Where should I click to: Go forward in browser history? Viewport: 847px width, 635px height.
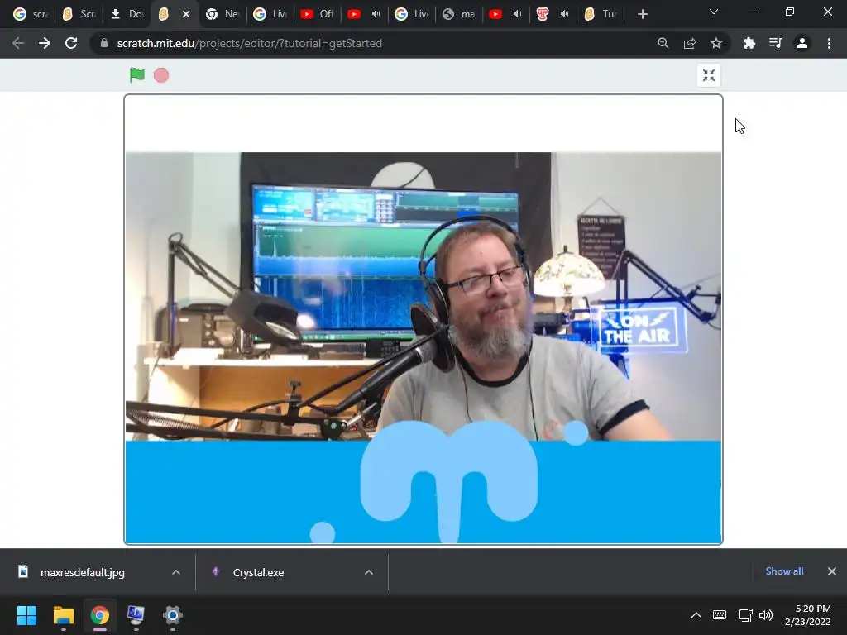pyautogui.click(x=45, y=43)
